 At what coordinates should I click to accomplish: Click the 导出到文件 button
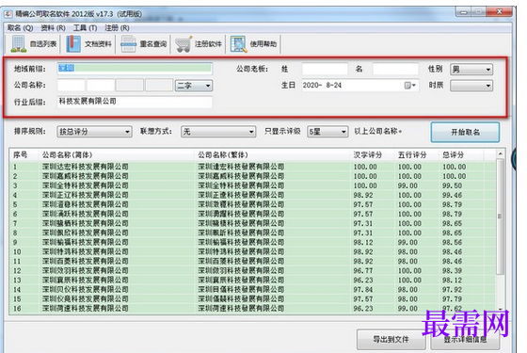391,340
